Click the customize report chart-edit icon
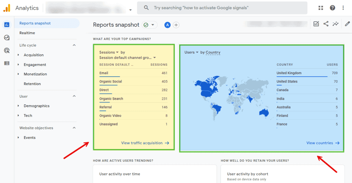Viewport: 352px width, 183px height. [316, 24]
